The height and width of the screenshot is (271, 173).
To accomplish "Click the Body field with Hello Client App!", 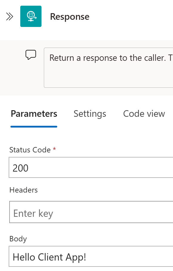I will [91, 257].
